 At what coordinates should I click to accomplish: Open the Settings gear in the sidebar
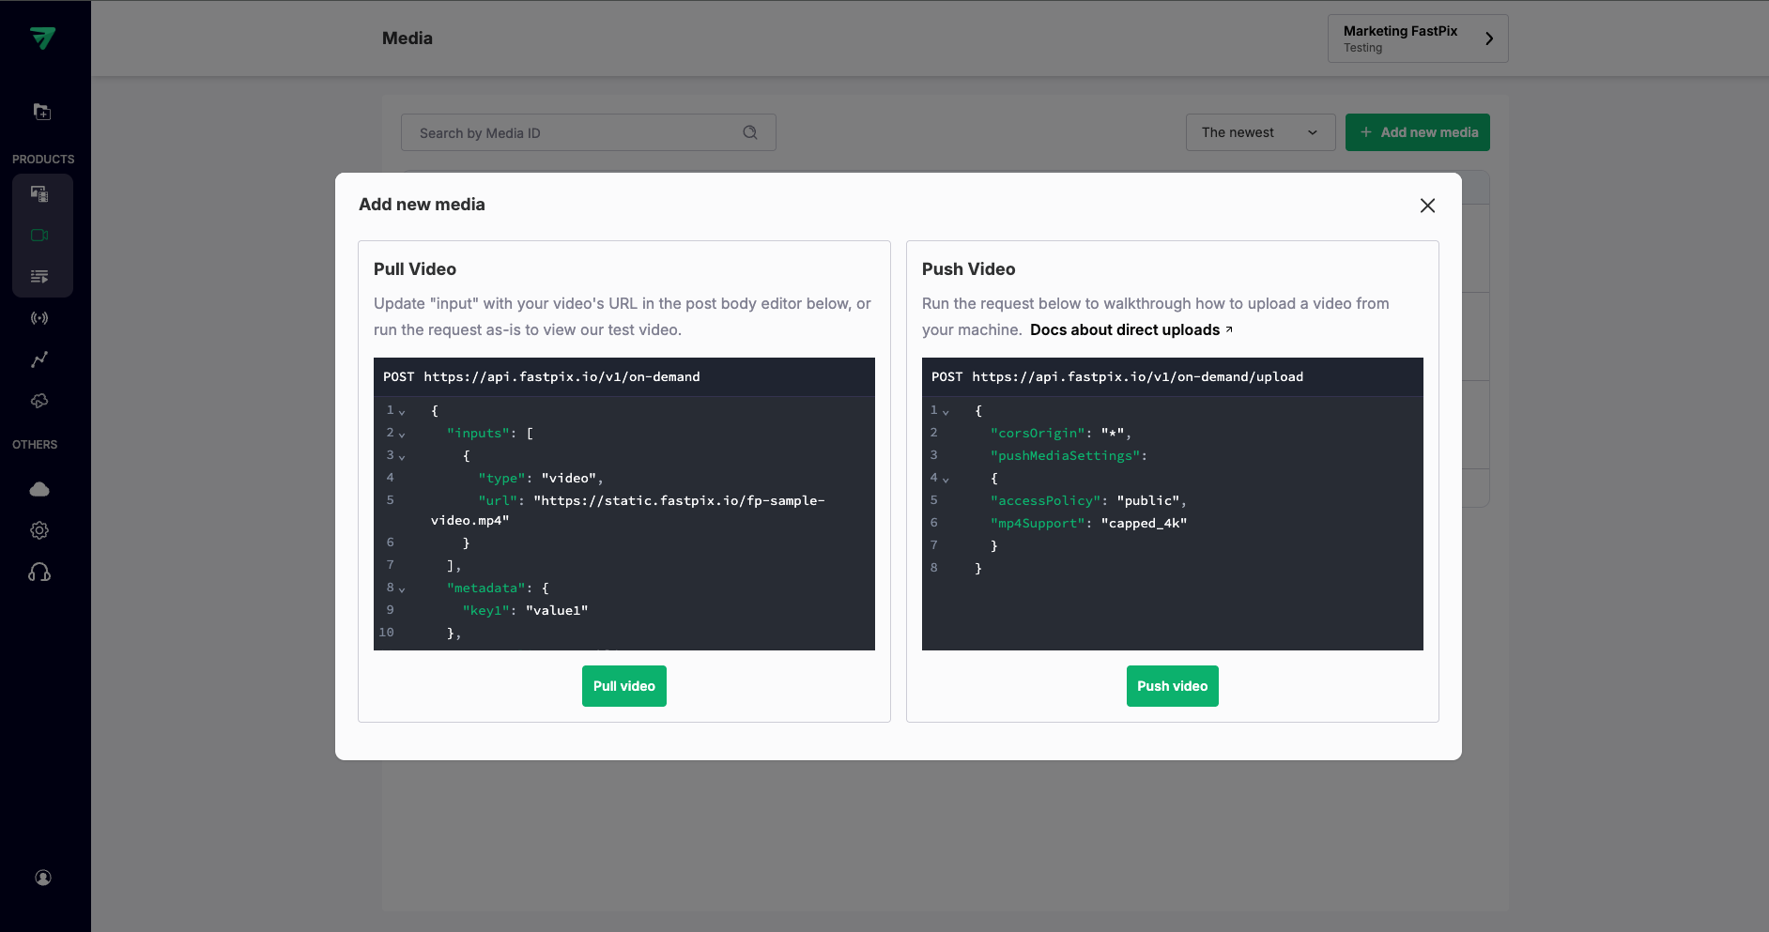[x=39, y=530]
